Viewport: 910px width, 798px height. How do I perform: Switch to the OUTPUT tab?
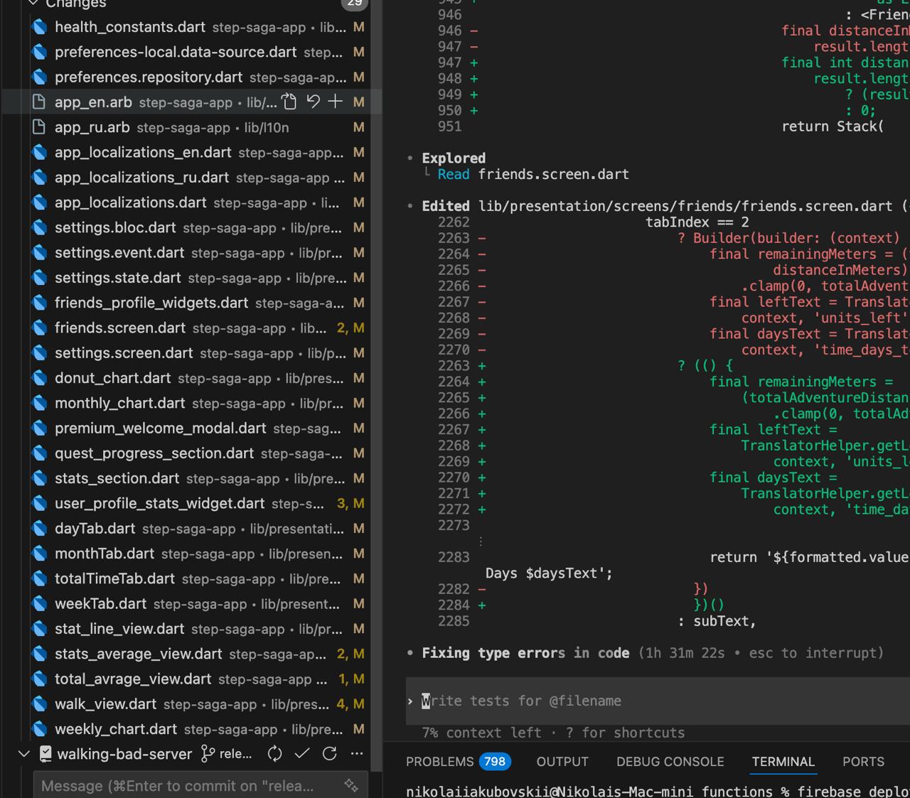[562, 762]
